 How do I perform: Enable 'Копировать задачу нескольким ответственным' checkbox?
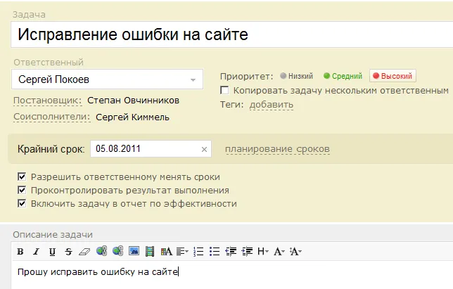(x=224, y=90)
